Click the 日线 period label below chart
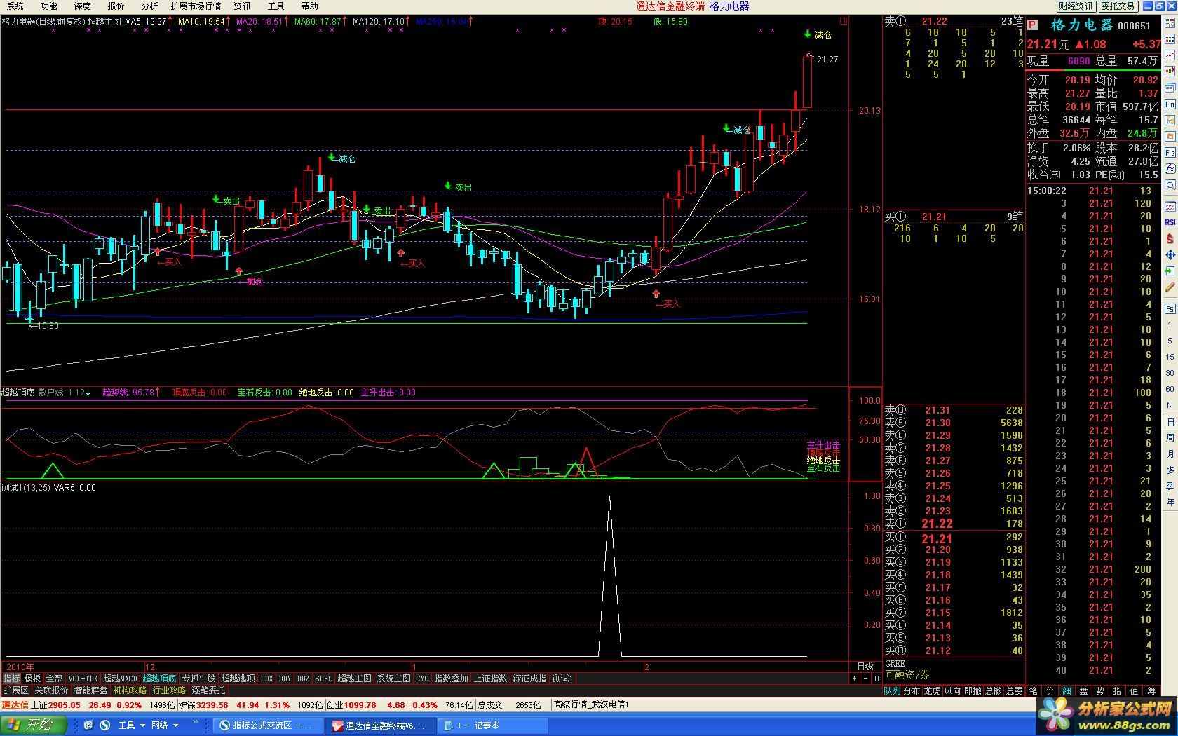The height and width of the screenshot is (736, 1178). click(x=865, y=667)
